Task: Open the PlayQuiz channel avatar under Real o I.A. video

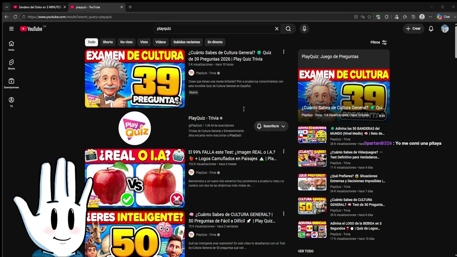Action: [x=191, y=173]
